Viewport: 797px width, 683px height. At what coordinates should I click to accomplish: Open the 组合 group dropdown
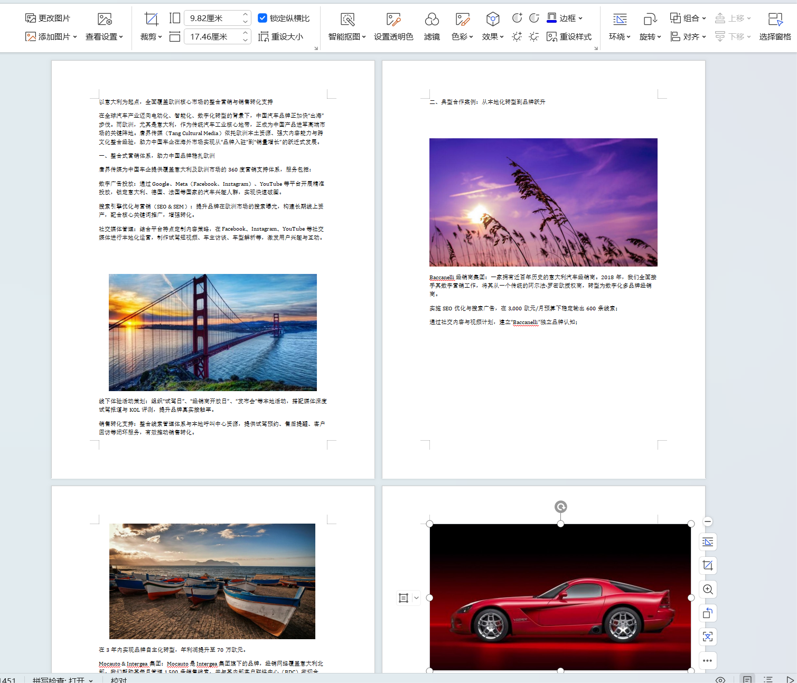688,18
